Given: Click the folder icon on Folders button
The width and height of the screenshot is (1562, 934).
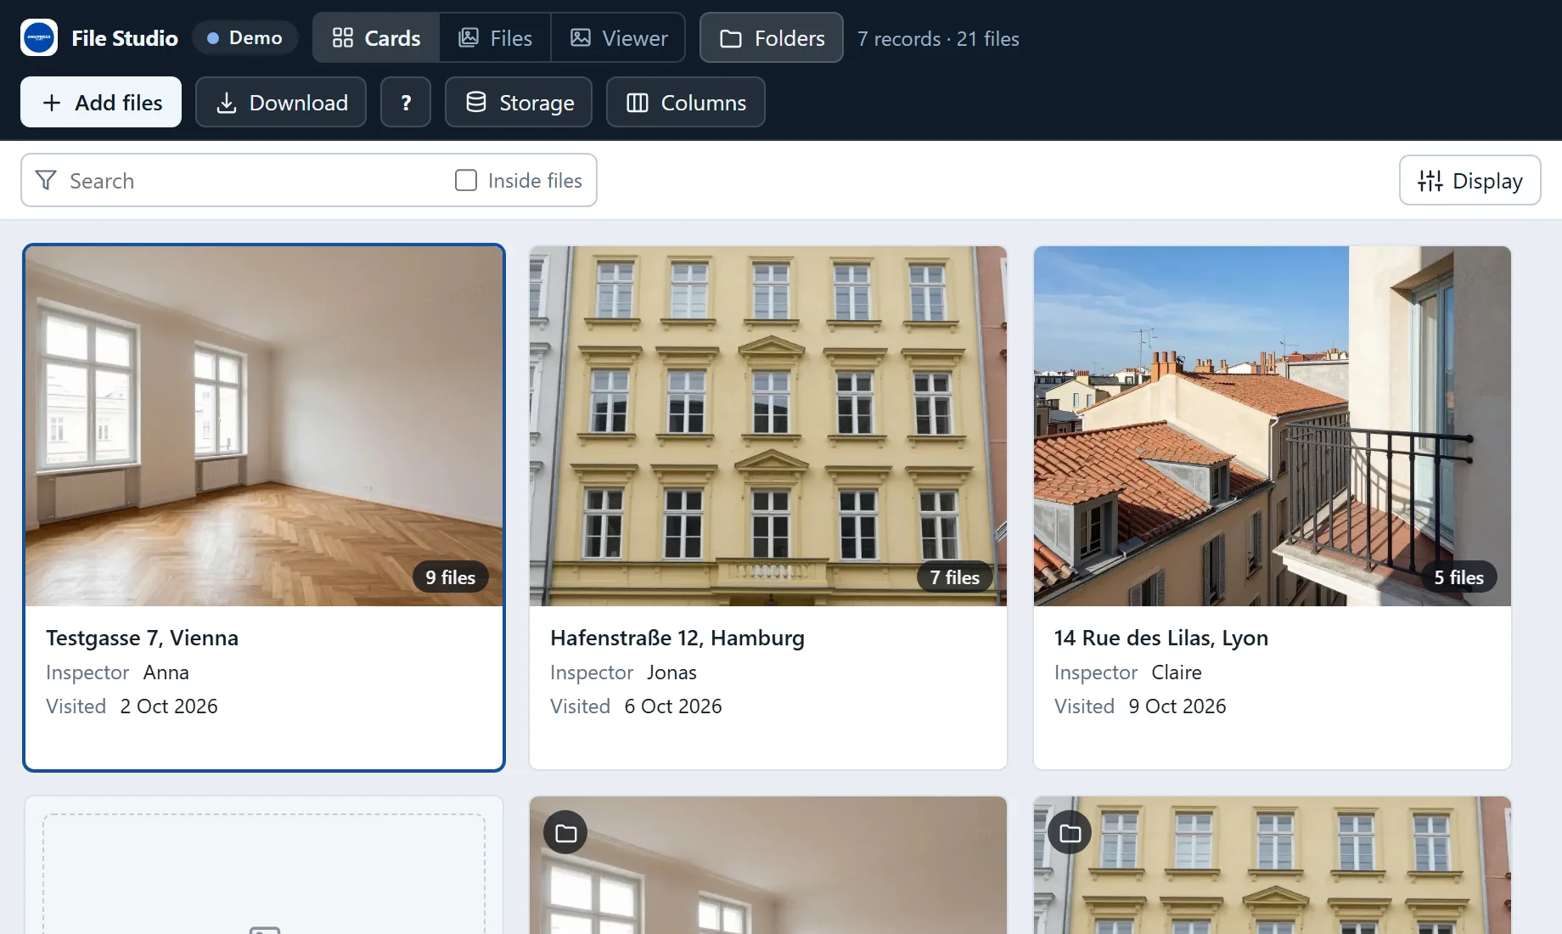Looking at the screenshot, I should click(731, 38).
